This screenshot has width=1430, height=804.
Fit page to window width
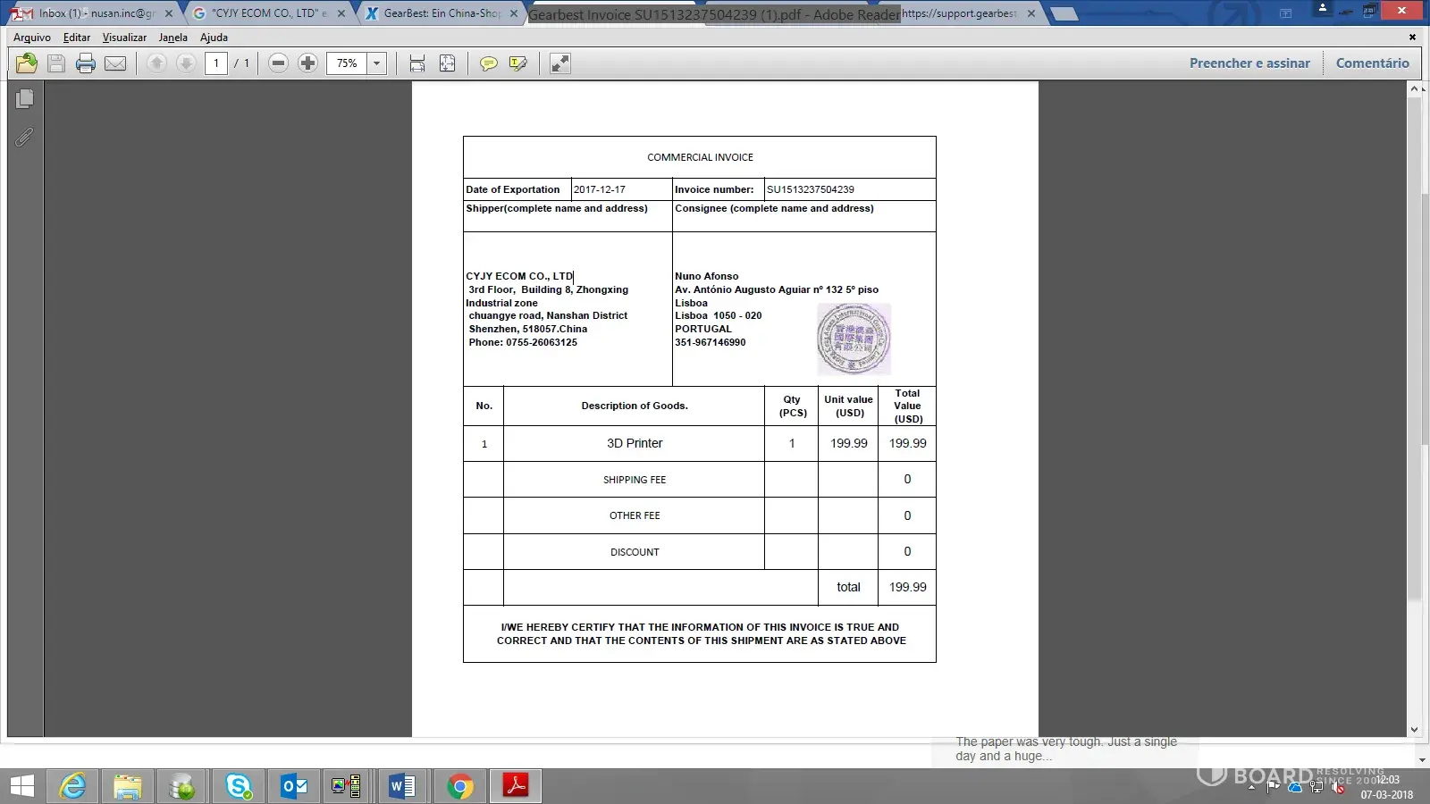pos(417,63)
